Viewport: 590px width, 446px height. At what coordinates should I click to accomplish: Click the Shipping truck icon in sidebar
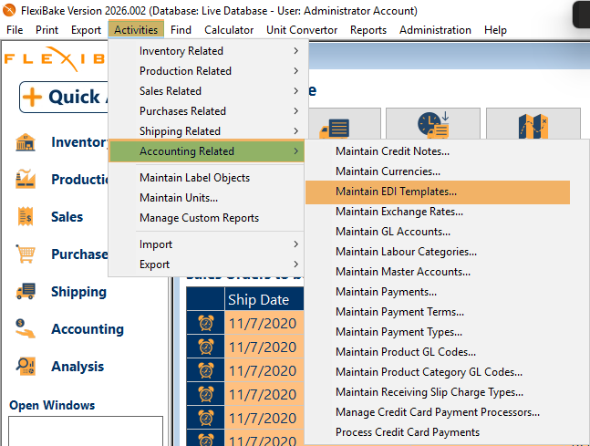pyautogui.click(x=26, y=291)
